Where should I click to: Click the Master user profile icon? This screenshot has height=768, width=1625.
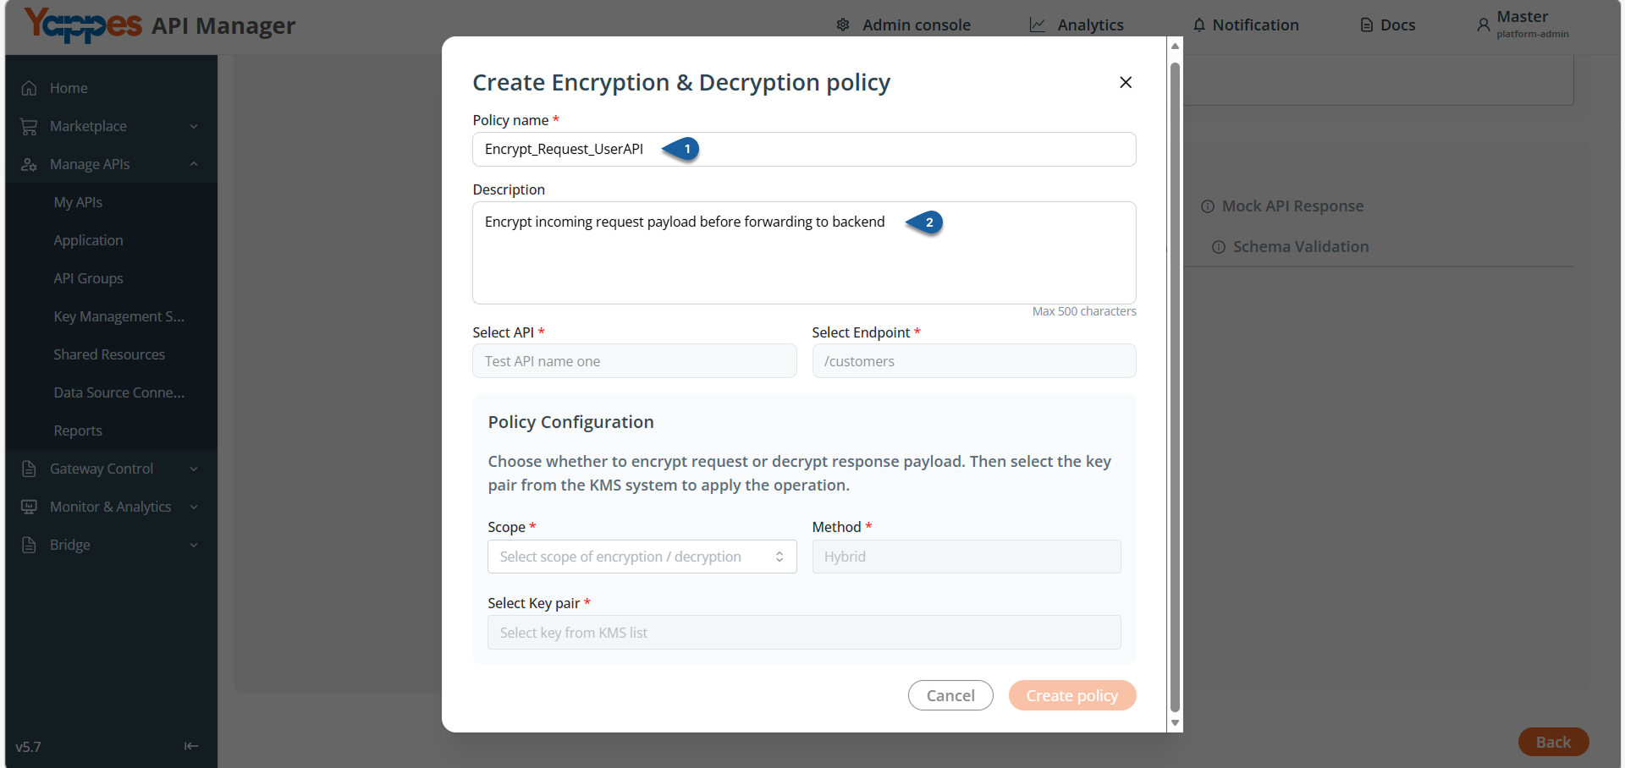pyautogui.click(x=1484, y=25)
